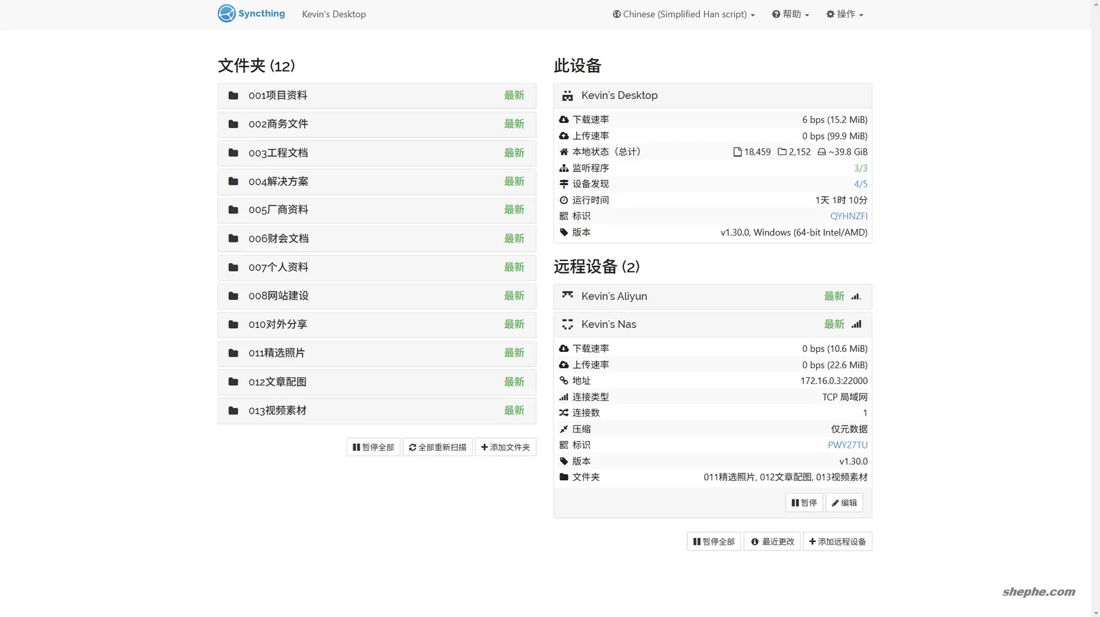Click the 添加文件夹 button

click(505, 447)
